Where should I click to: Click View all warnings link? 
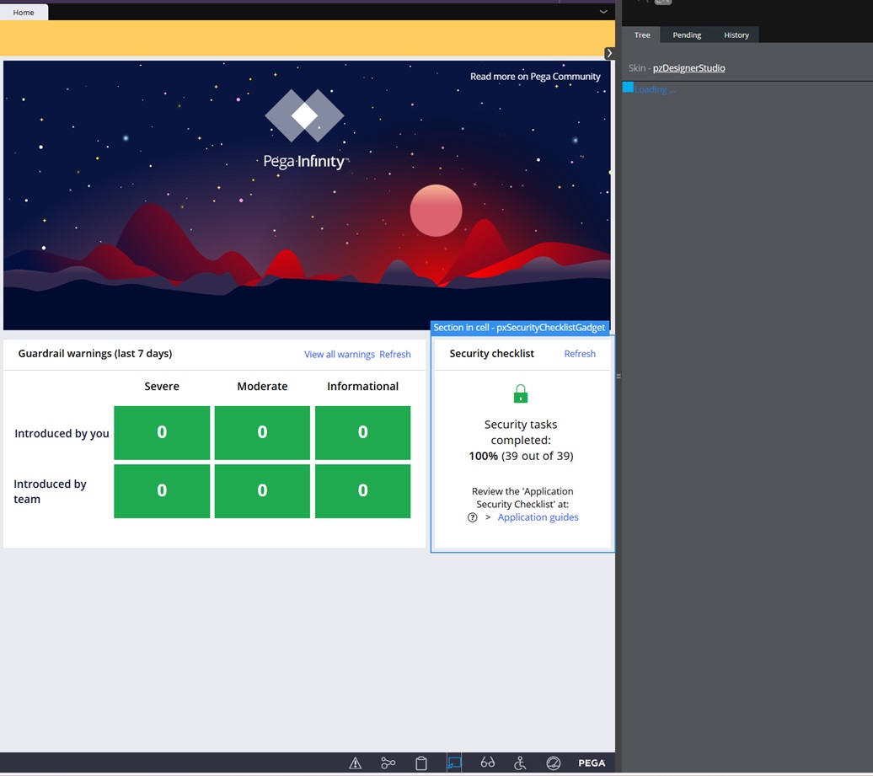click(339, 355)
